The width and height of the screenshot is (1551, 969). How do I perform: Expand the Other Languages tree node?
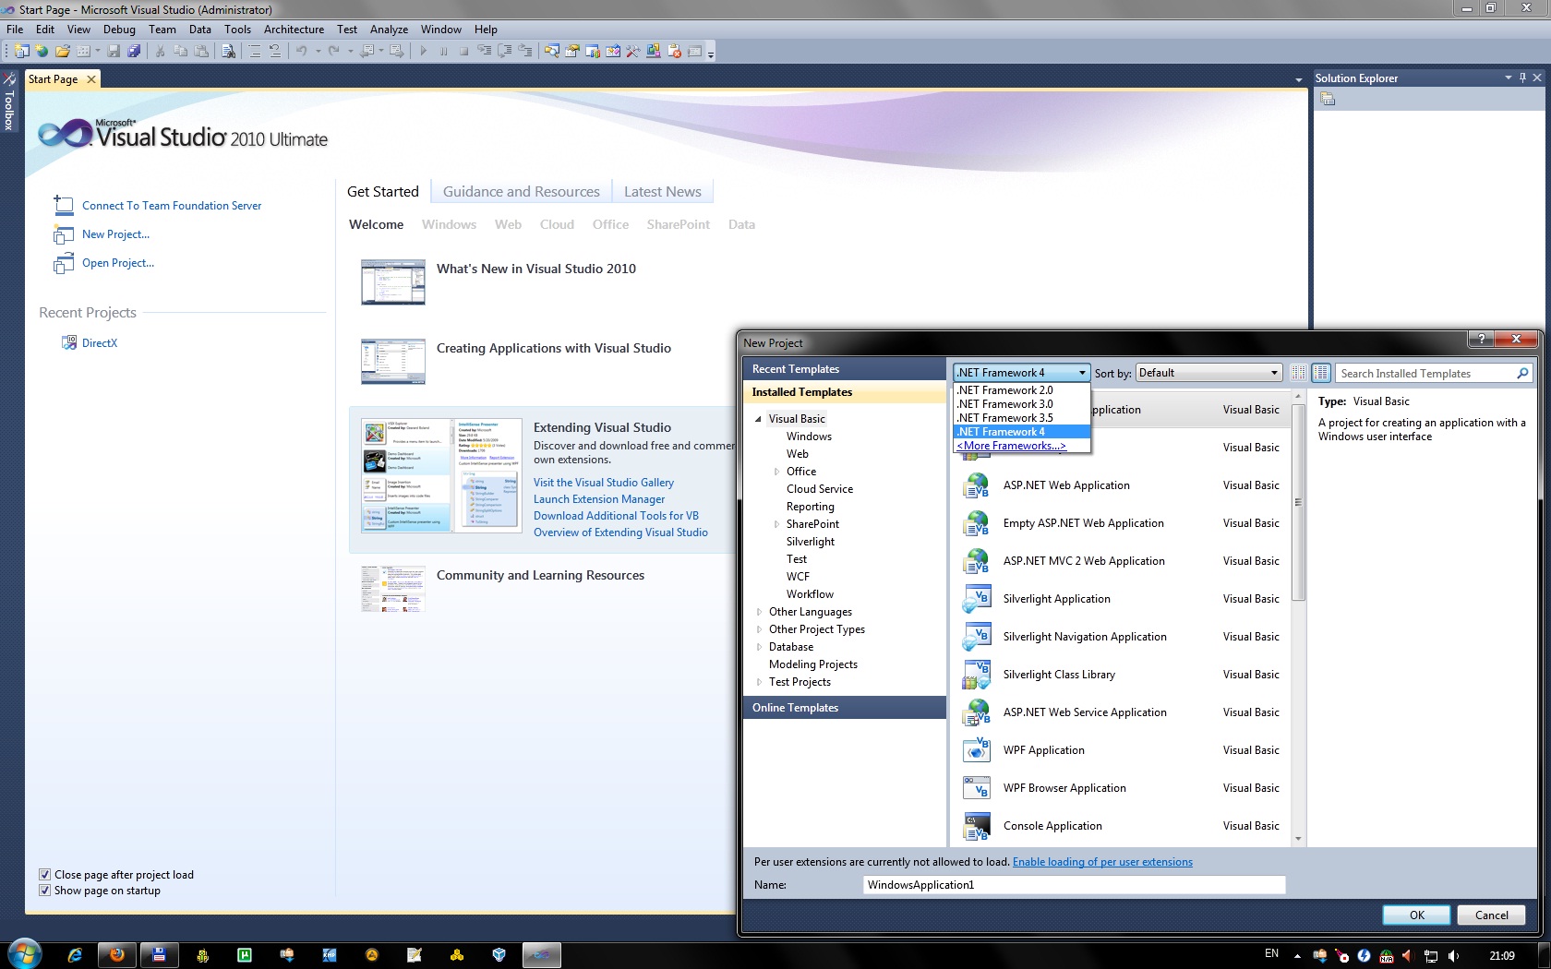coord(759,612)
